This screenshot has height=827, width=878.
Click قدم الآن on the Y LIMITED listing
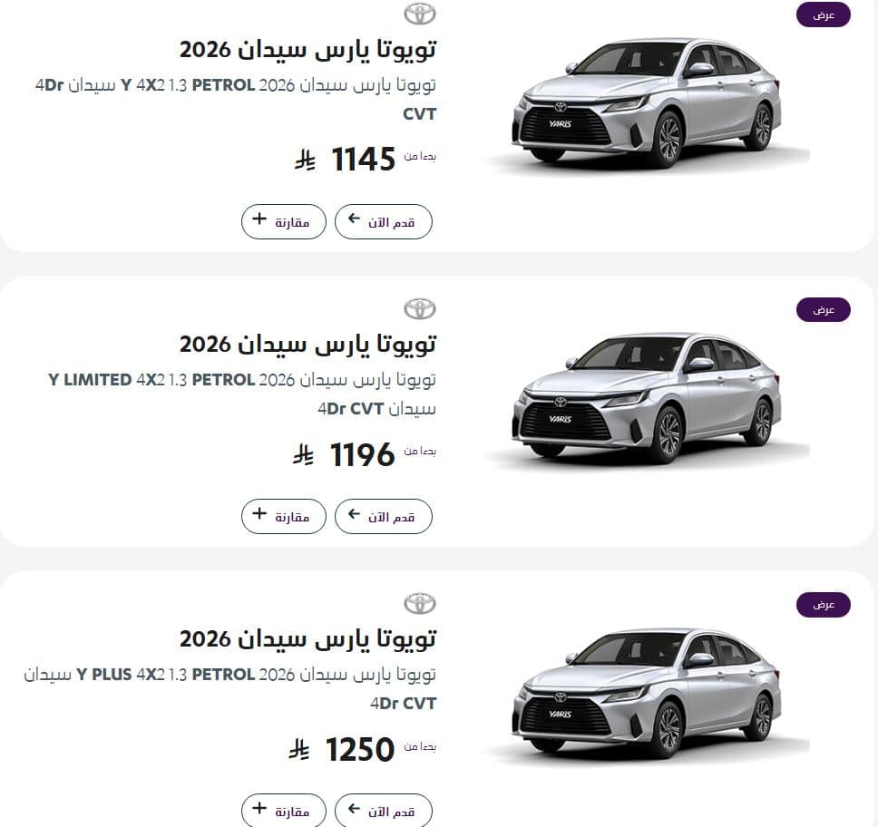[383, 516]
